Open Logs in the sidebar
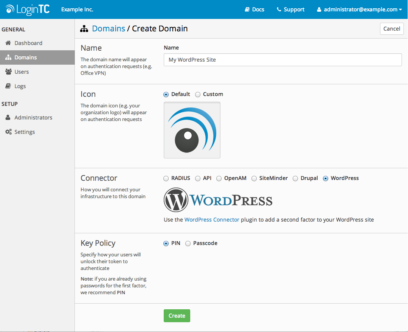 tap(37, 86)
